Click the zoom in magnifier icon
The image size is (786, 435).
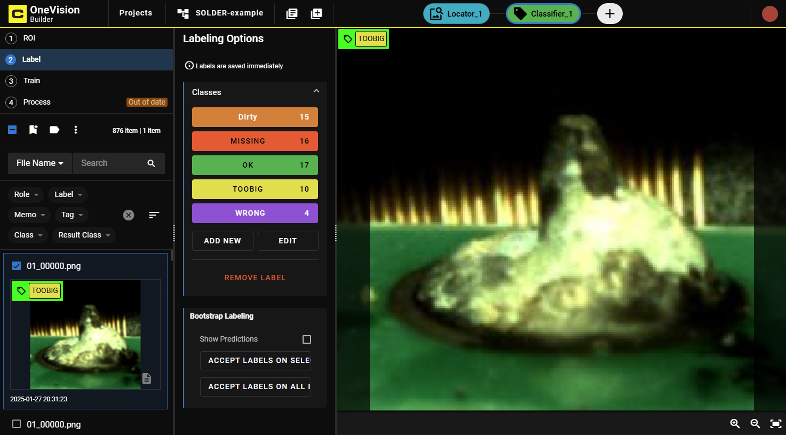[735, 423]
